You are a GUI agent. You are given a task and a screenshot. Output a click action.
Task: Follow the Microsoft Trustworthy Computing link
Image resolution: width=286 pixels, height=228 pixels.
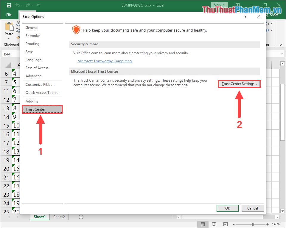[x=105, y=61]
